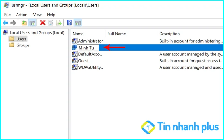Open the File menu
The width and height of the screenshot is (224, 140).
click(8, 15)
